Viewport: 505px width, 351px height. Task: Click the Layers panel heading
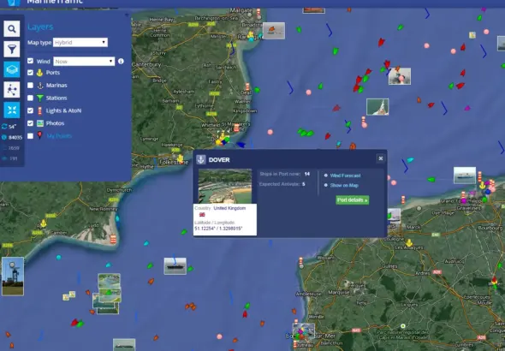(x=40, y=27)
